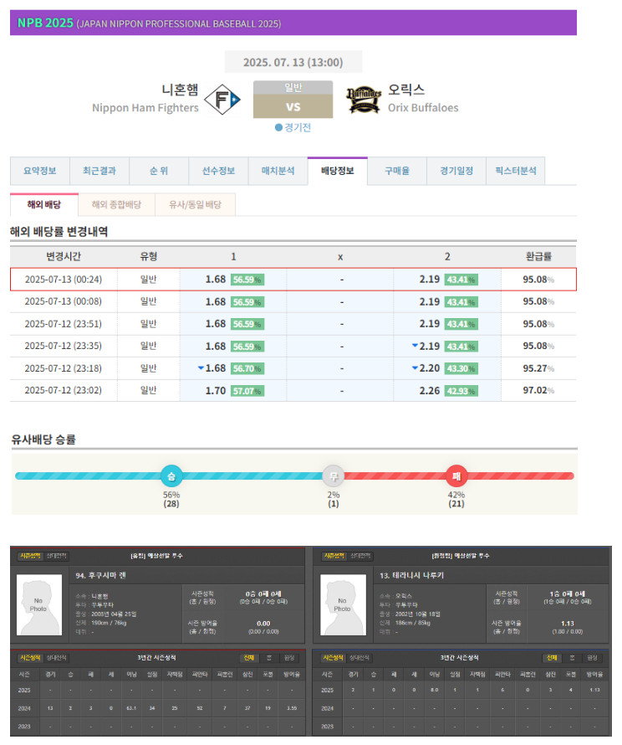The width and height of the screenshot is (622, 745).
Task: Click blue down arrow beside 1.68 at 23:18
Action: (x=201, y=367)
